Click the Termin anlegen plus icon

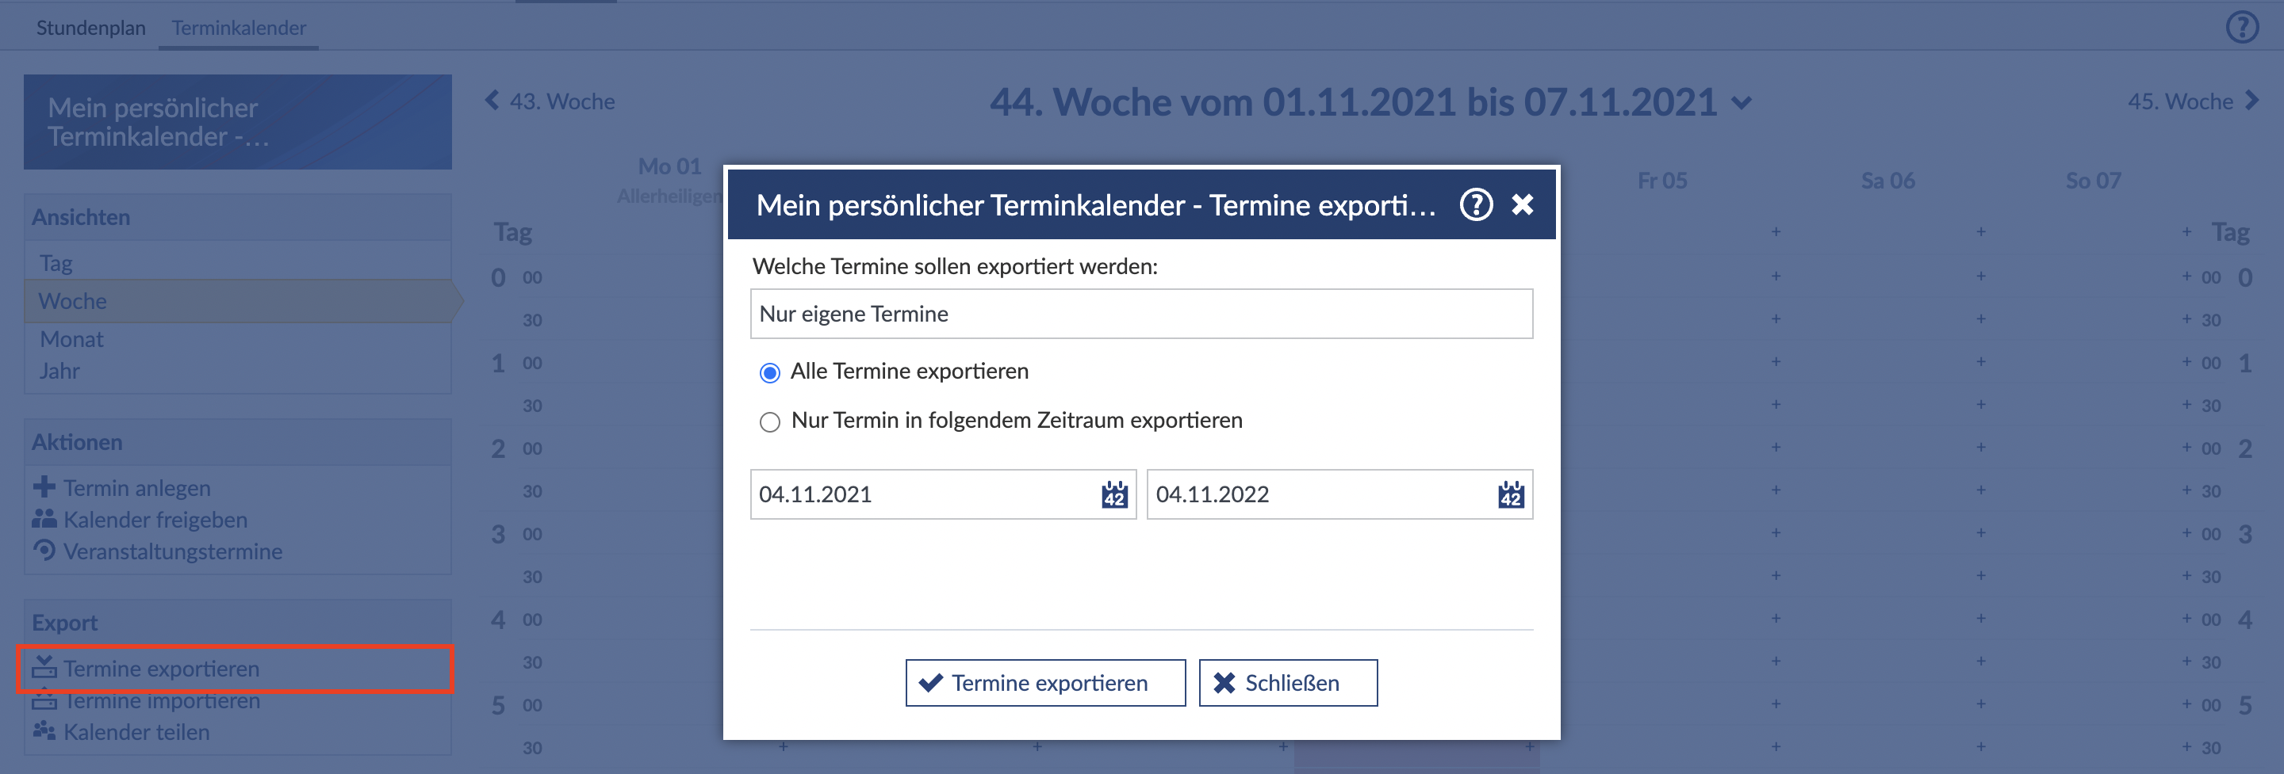(x=44, y=487)
